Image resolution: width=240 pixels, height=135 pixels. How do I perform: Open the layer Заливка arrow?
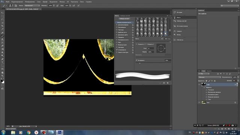[238, 81]
